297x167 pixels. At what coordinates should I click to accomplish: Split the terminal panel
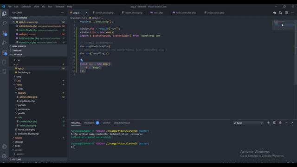274,122
